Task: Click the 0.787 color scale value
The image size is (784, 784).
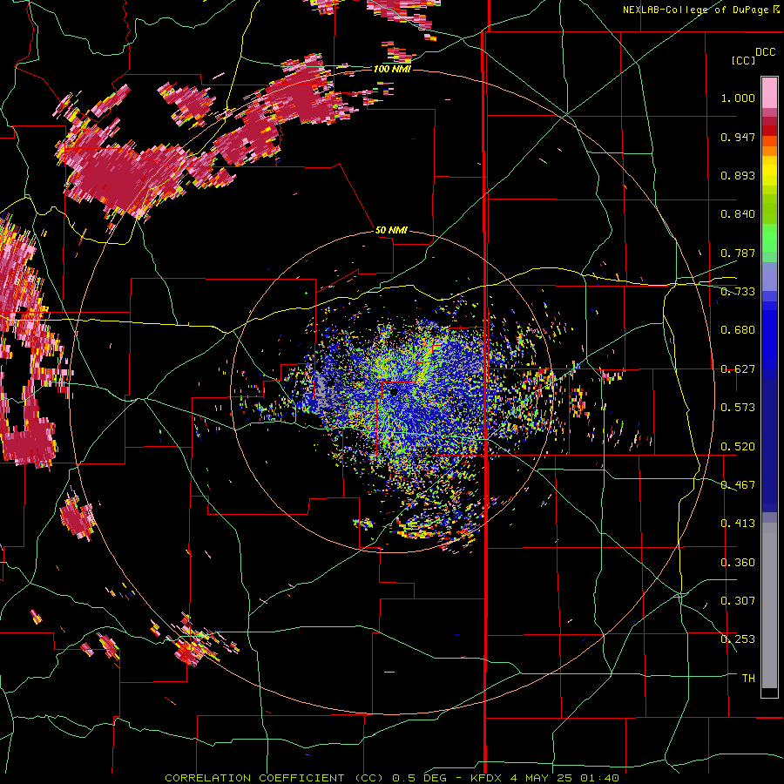Action: pyautogui.click(x=738, y=253)
